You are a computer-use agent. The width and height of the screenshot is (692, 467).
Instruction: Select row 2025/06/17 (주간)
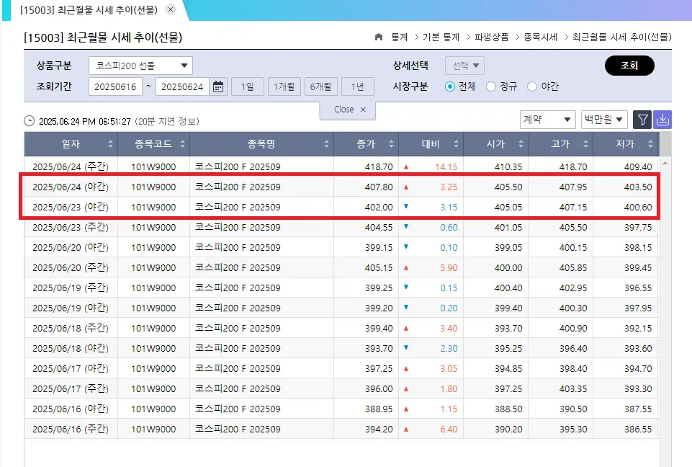341,388
